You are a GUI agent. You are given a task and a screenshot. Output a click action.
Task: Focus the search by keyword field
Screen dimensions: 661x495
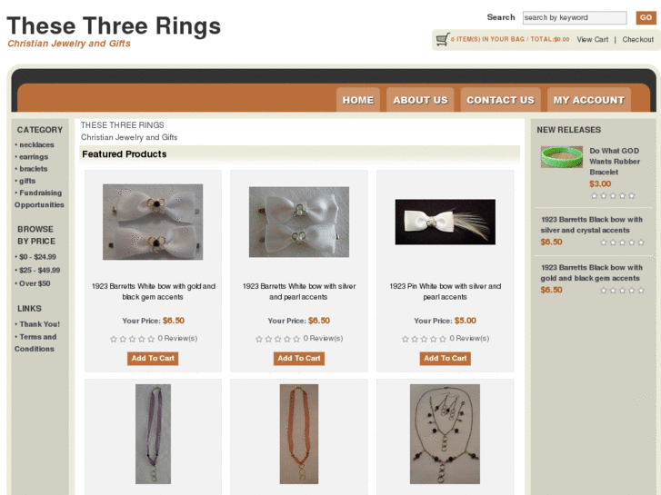click(575, 17)
